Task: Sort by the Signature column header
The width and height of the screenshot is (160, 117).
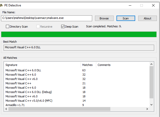Action: [x=42, y=65]
